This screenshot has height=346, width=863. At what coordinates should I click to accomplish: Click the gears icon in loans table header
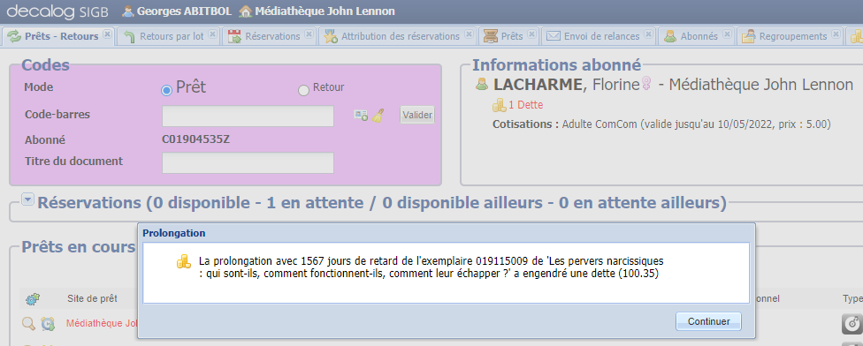[x=33, y=299]
